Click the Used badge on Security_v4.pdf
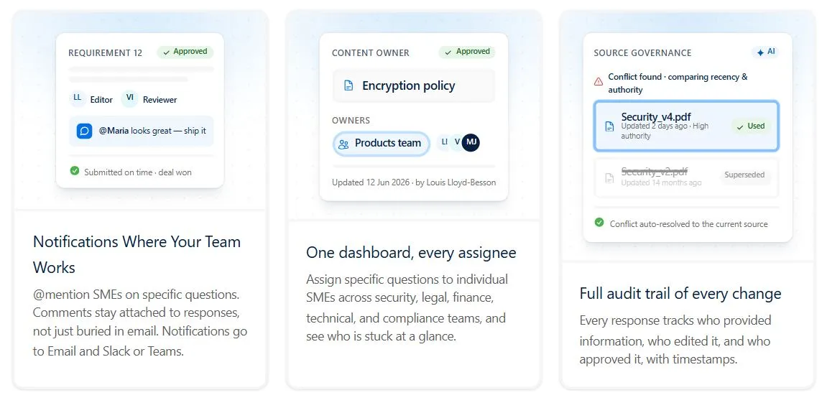The width and height of the screenshot is (827, 403). (751, 126)
